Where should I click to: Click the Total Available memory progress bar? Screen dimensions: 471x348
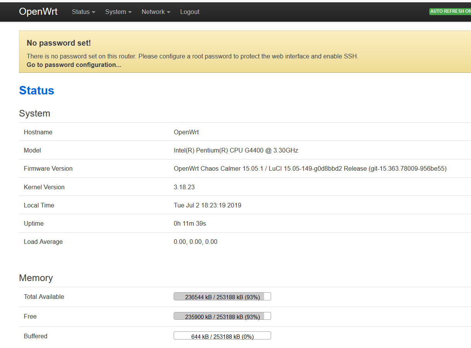(x=222, y=297)
